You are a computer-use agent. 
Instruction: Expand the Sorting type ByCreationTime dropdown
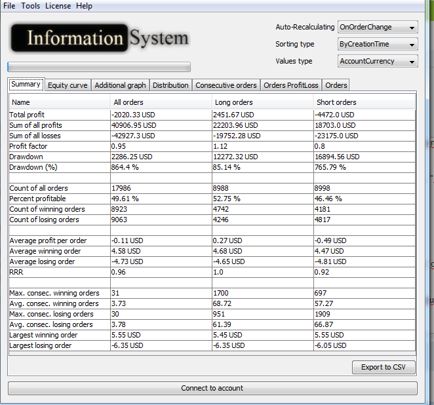coord(378,45)
